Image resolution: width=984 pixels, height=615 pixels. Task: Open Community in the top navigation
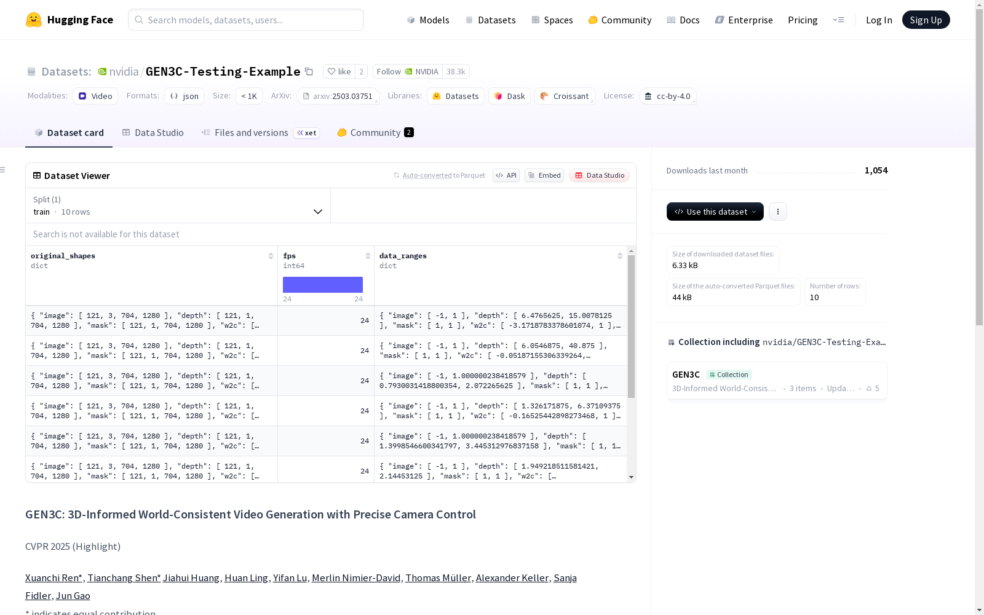pyautogui.click(x=620, y=20)
